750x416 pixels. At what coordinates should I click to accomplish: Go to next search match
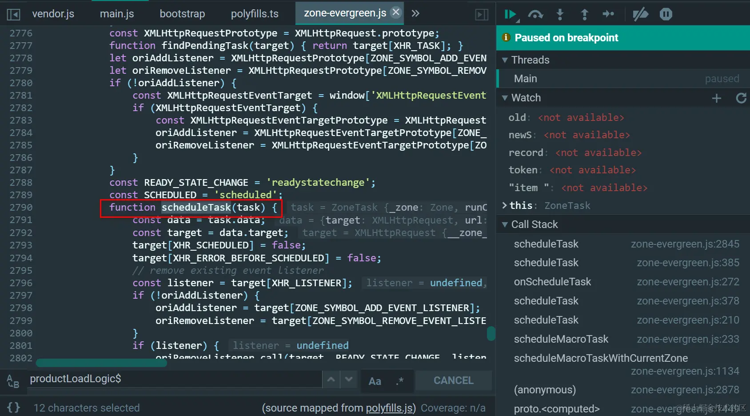349,380
